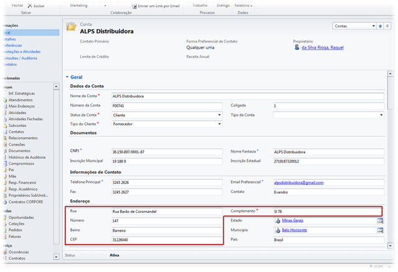Click form scrollbar down arrow
Image resolution: width=398 pixels, height=272 pixels.
pos(391,246)
